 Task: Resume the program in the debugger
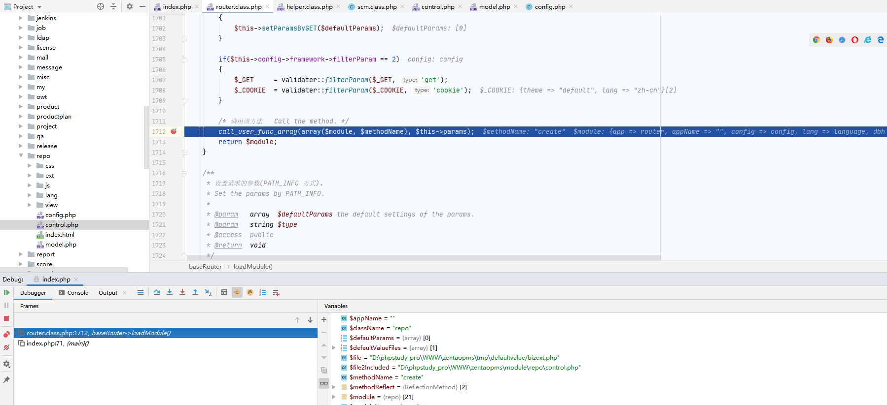(6, 292)
